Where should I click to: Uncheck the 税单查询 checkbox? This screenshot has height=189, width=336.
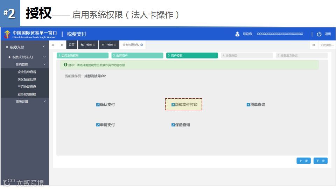[x=248, y=105]
